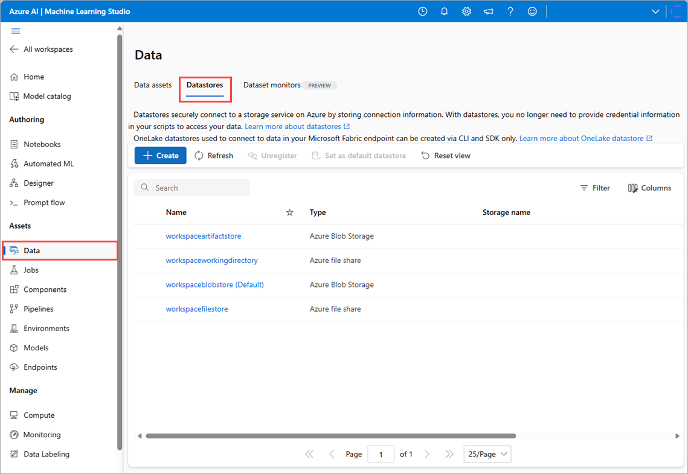Open the Filter options
Viewport: 688px width, 474px height.
click(595, 188)
